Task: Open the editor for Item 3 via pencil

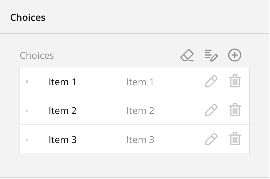Action: (x=211, y=139)
